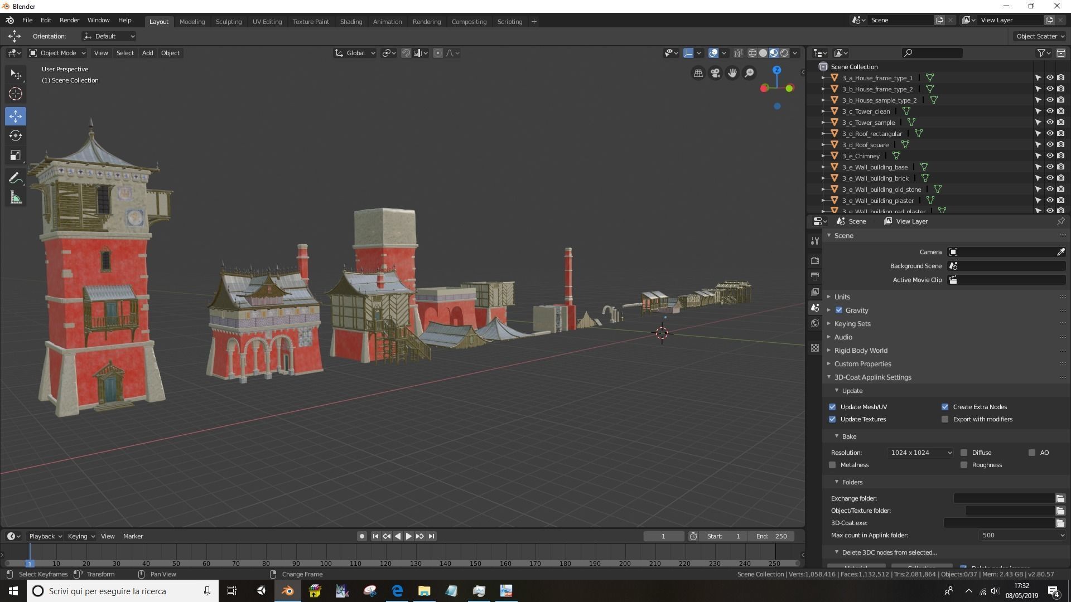Open the Output properties tab

pyautogui.click(x=815, y=276)
